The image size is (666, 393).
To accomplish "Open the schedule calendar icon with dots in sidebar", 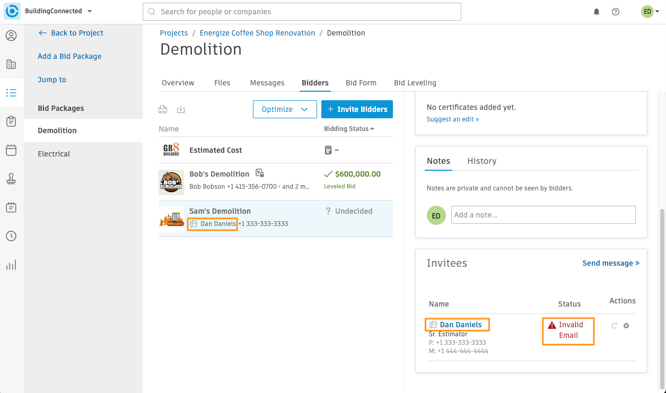I will [x=11, y=207].
